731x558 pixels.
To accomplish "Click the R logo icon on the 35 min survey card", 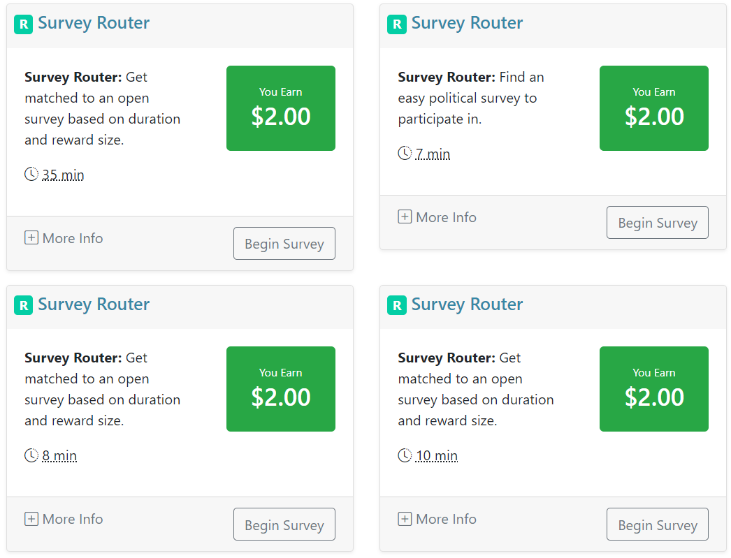I will click(23, 24).
